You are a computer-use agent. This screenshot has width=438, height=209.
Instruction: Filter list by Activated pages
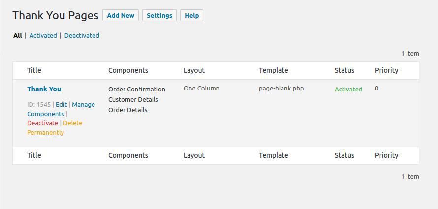point(43,36)
